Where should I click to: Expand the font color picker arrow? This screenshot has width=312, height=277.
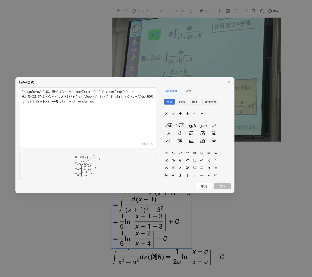(x=195, y=11)
